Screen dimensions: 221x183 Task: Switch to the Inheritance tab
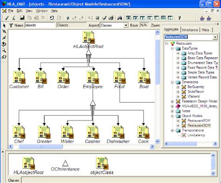(190, 30)
